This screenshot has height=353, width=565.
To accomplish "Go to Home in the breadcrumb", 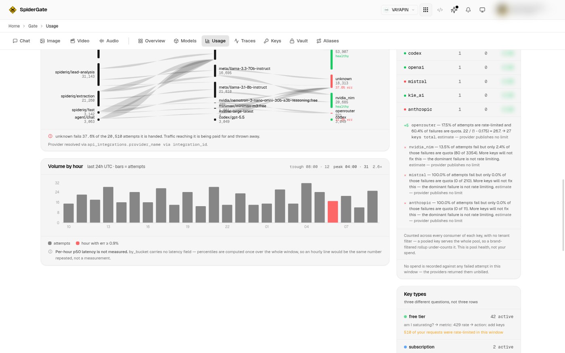I will click(14, 26).
